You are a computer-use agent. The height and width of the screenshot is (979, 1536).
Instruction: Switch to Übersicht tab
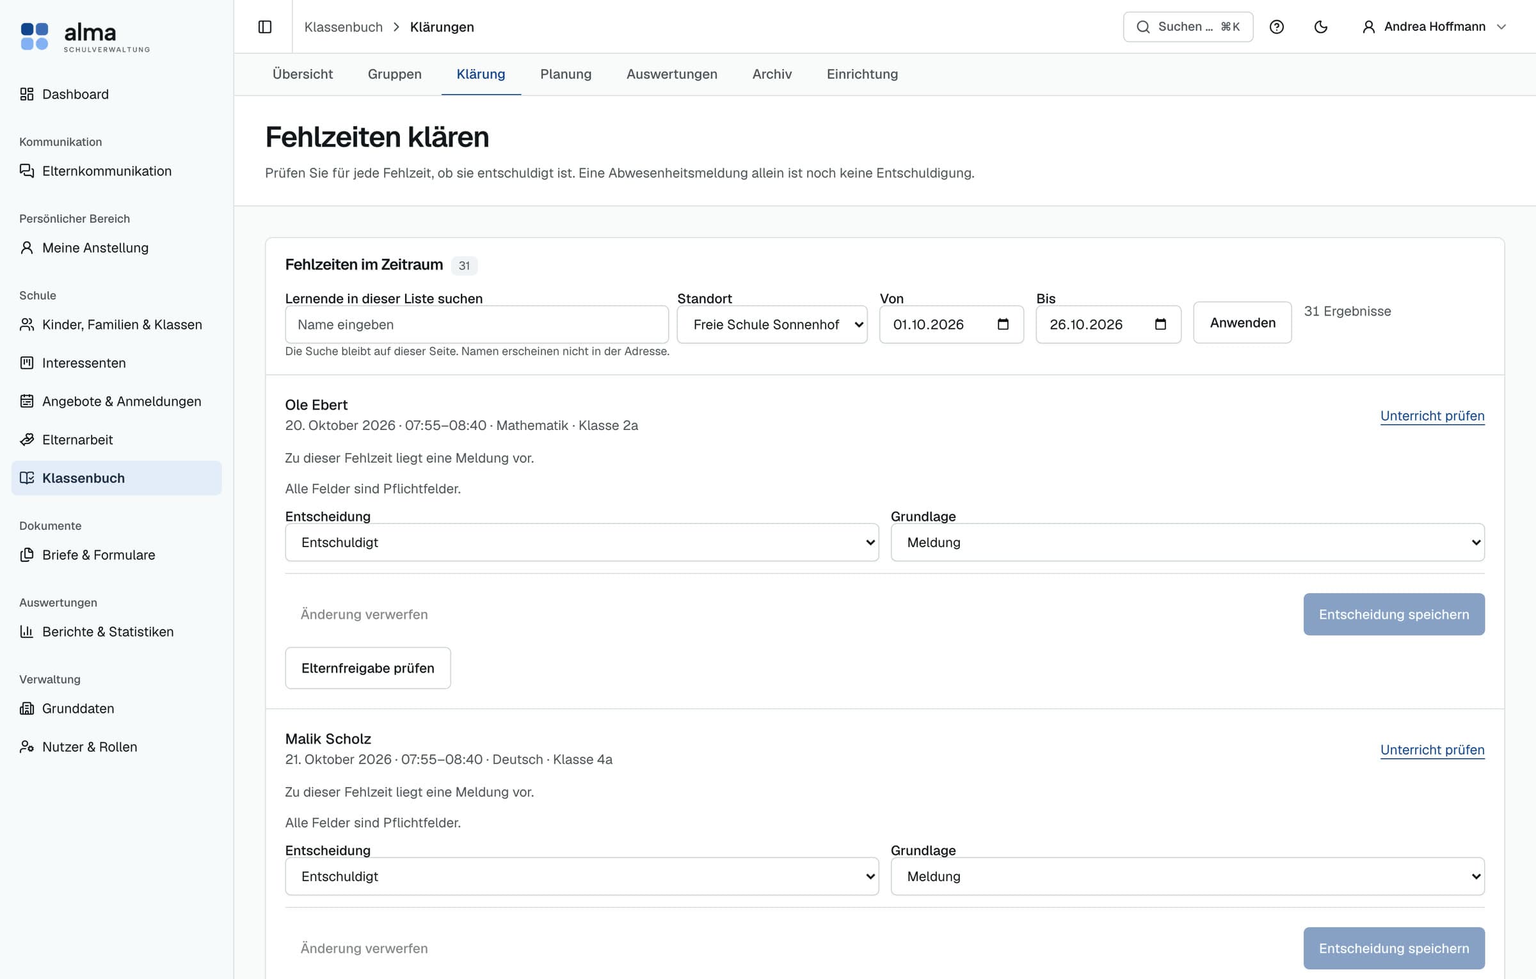click(303, 74)
